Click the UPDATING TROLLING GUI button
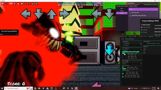Screen dimensions: 161x90 click(144, 15)
